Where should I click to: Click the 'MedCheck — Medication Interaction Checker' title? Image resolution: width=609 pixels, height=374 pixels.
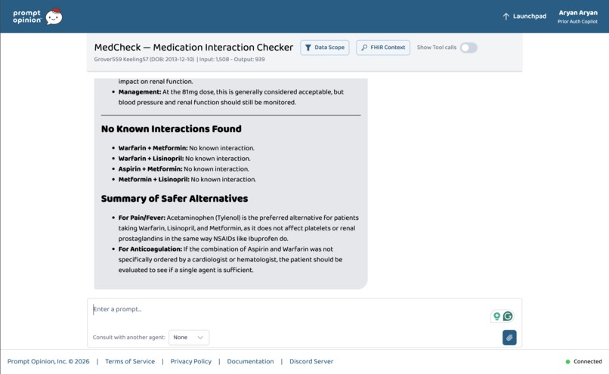tap(193, 47)
